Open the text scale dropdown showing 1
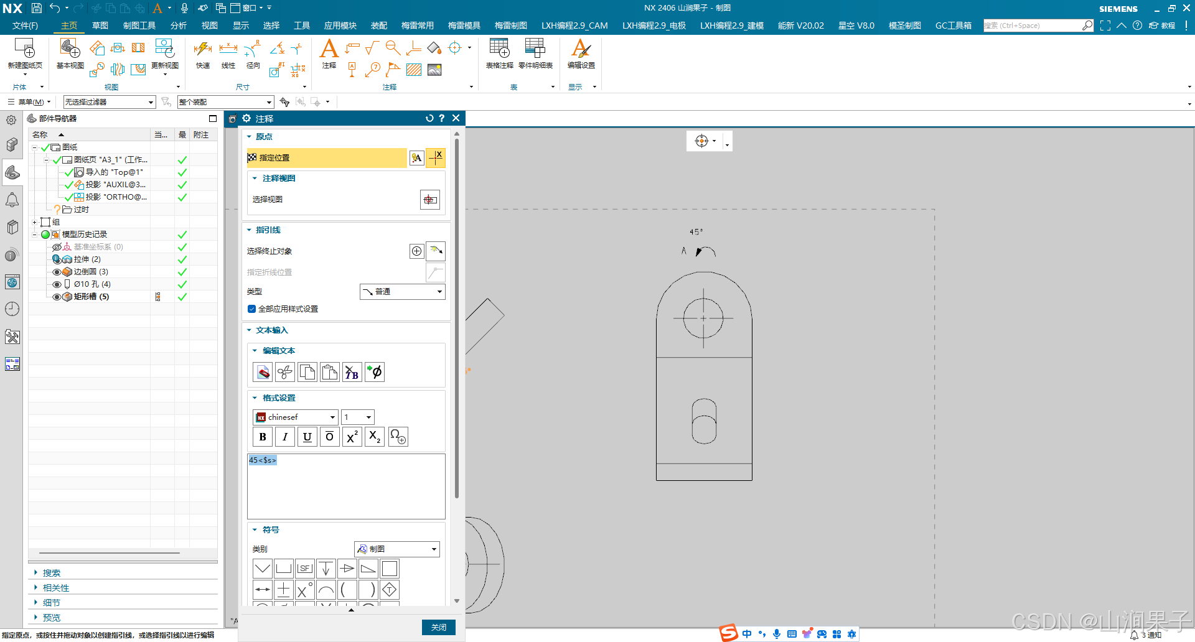 point(358,417)
